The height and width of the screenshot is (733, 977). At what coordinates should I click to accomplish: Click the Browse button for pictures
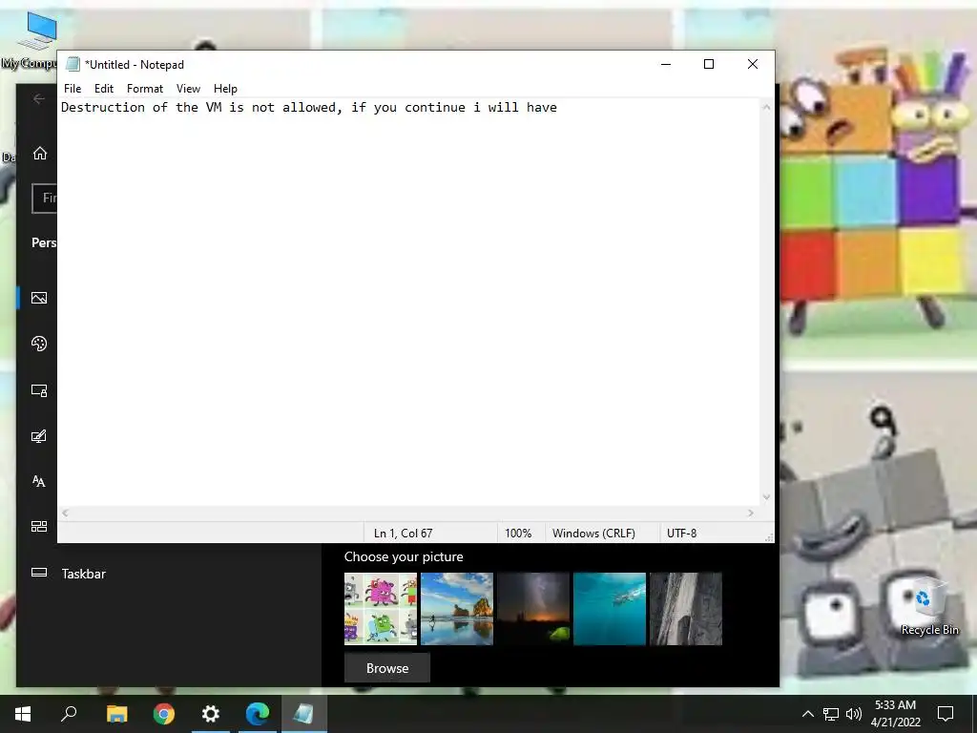pos(387,668)
